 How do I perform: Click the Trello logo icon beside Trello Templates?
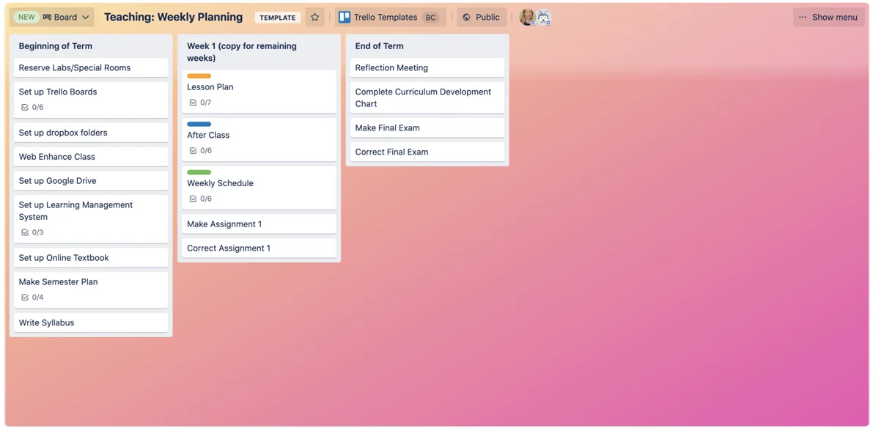tap(345, 18)
